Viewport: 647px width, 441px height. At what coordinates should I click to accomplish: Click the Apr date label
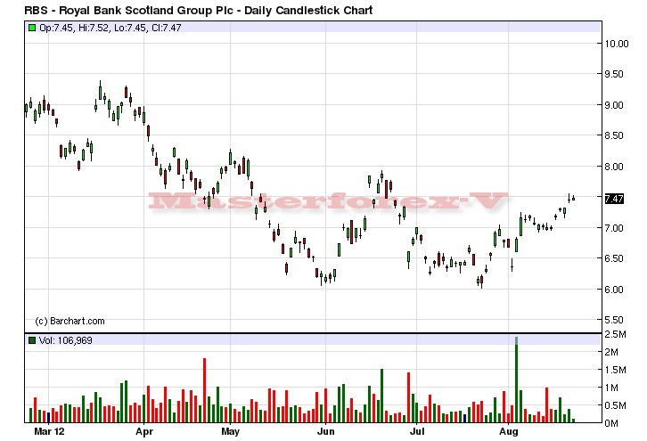(144, 432)
